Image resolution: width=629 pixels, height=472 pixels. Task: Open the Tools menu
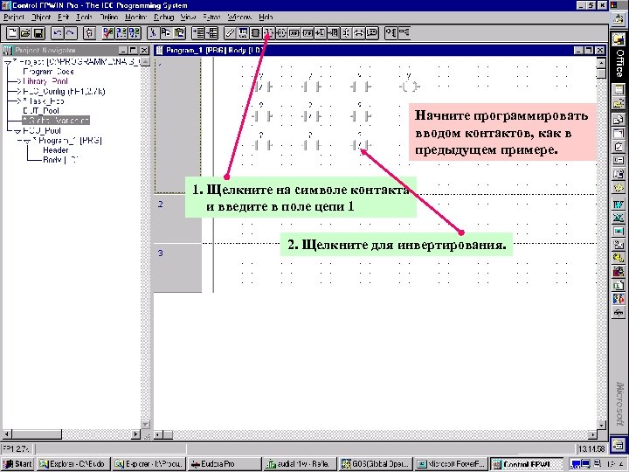tap(84, 17)
